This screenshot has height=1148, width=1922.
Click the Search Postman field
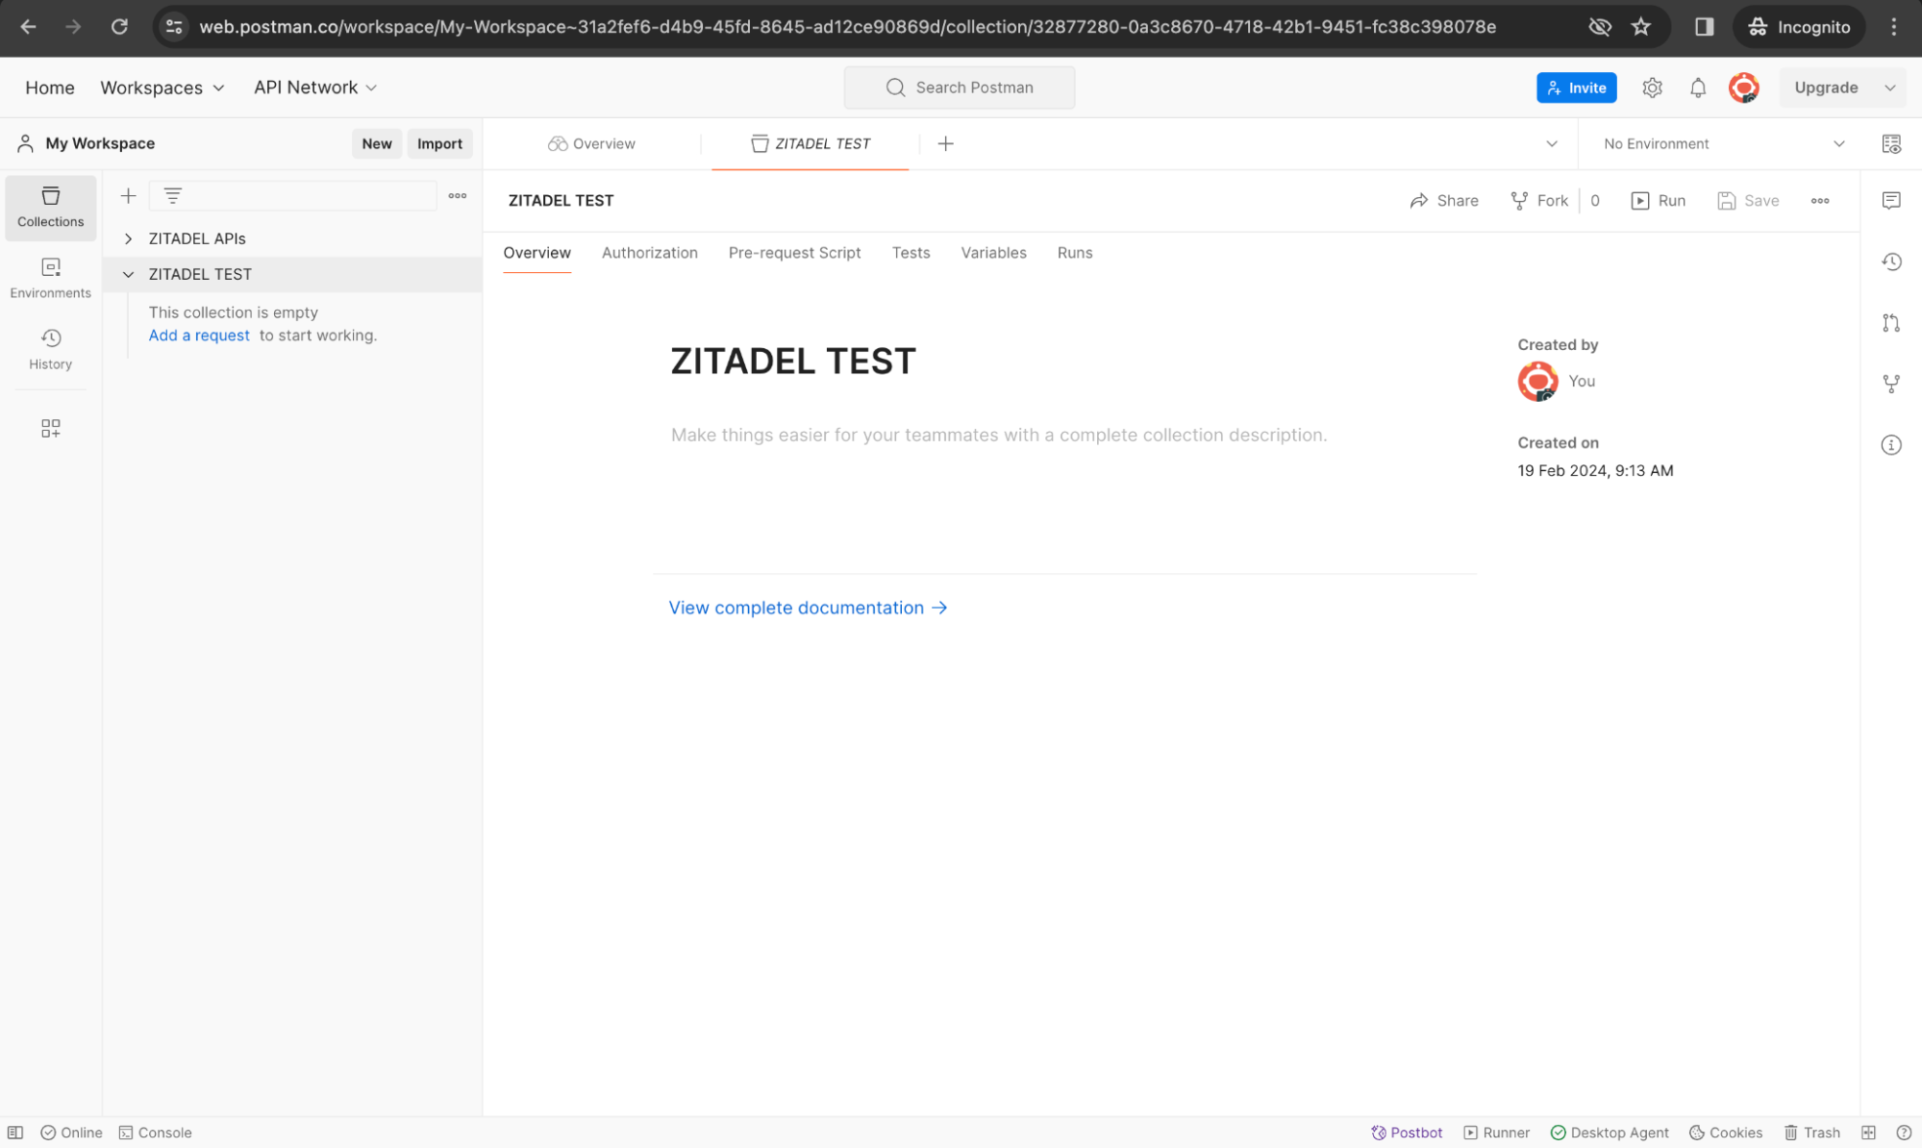click(x=959, y=87)
